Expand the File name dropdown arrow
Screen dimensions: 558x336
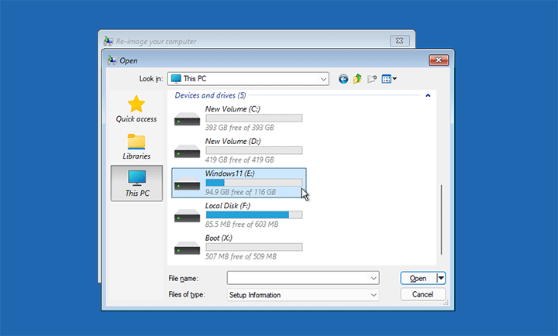click(x=374, y=278)
